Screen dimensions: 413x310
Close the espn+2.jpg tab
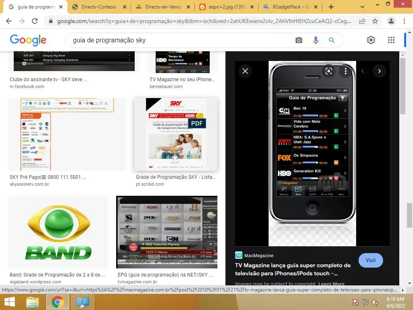point(252,7)
